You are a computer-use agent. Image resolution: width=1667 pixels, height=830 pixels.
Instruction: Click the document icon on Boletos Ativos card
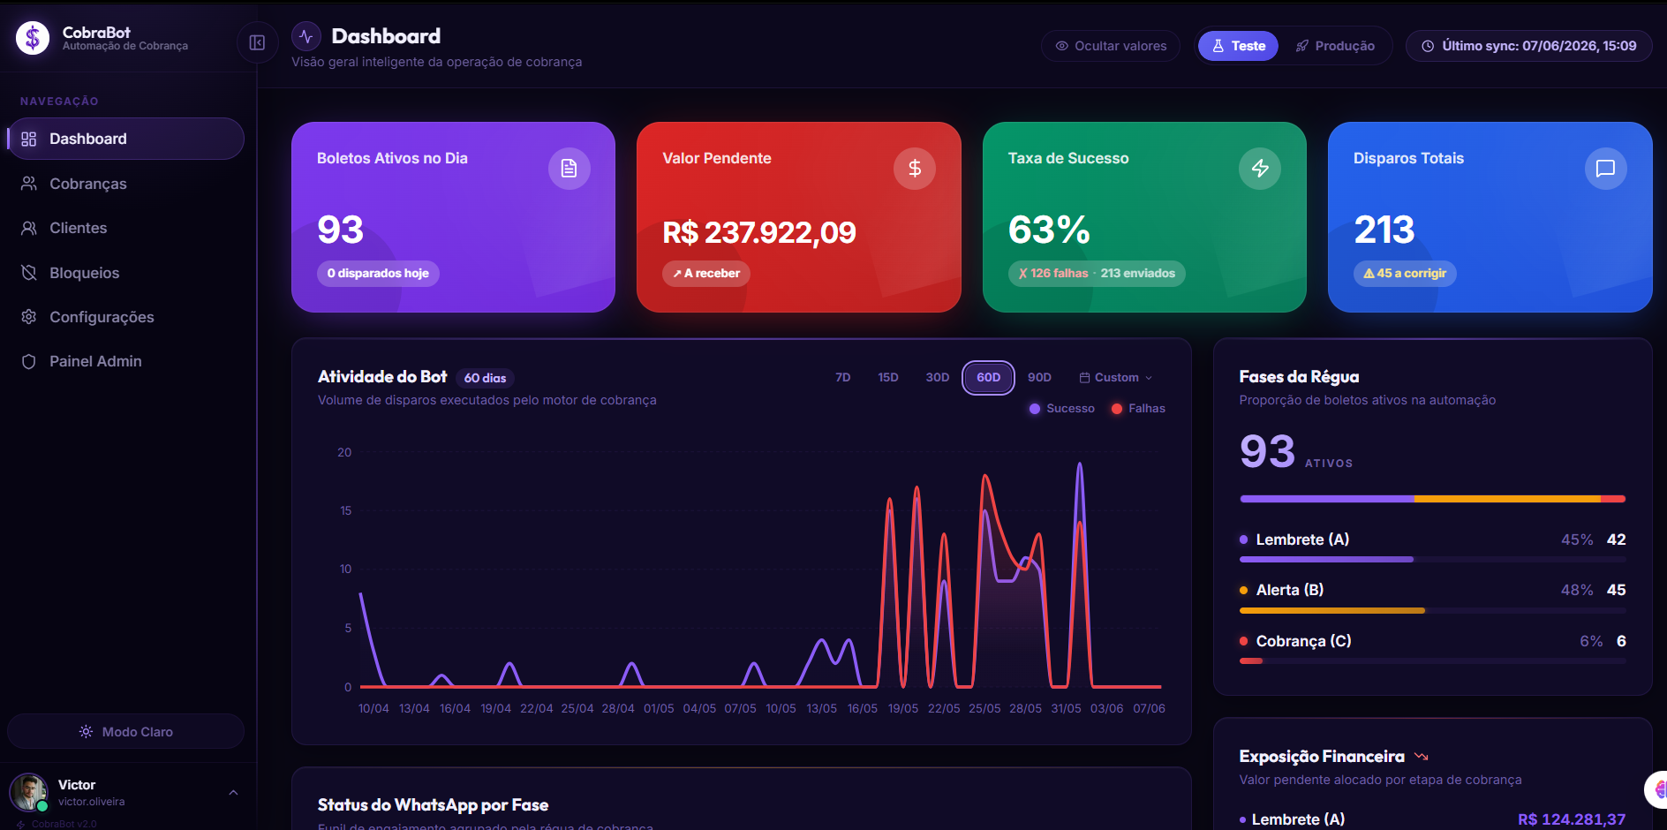click(569, 168)
